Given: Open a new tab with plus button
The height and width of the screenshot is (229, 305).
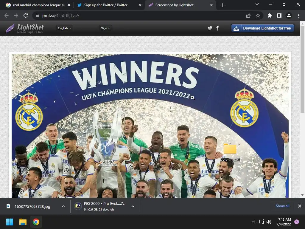Looking at the screenshot, I should [223, 5].
